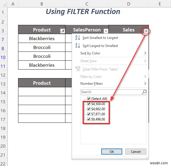
Task: Click the Sales header text
Action: (x=129, y=30)
